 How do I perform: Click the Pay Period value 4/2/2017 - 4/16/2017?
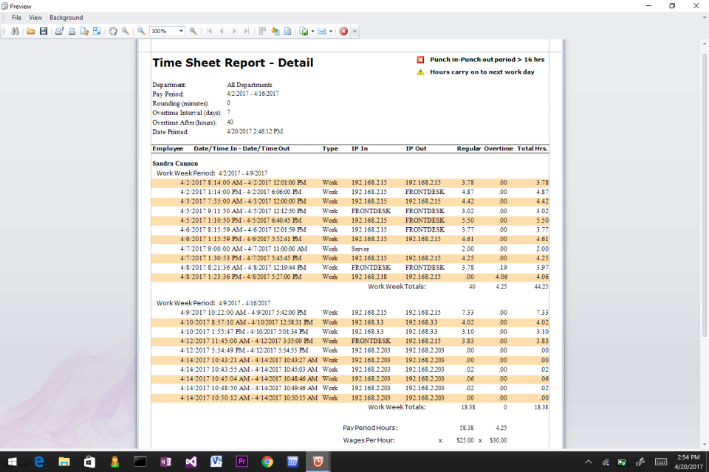point(253,94)
